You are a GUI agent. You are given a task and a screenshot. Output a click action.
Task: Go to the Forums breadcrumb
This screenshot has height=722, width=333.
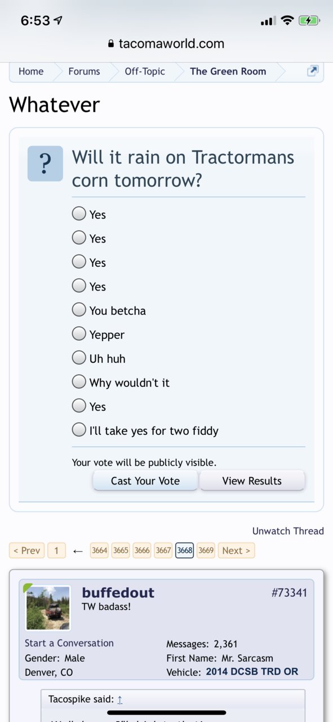coord(84,71)
